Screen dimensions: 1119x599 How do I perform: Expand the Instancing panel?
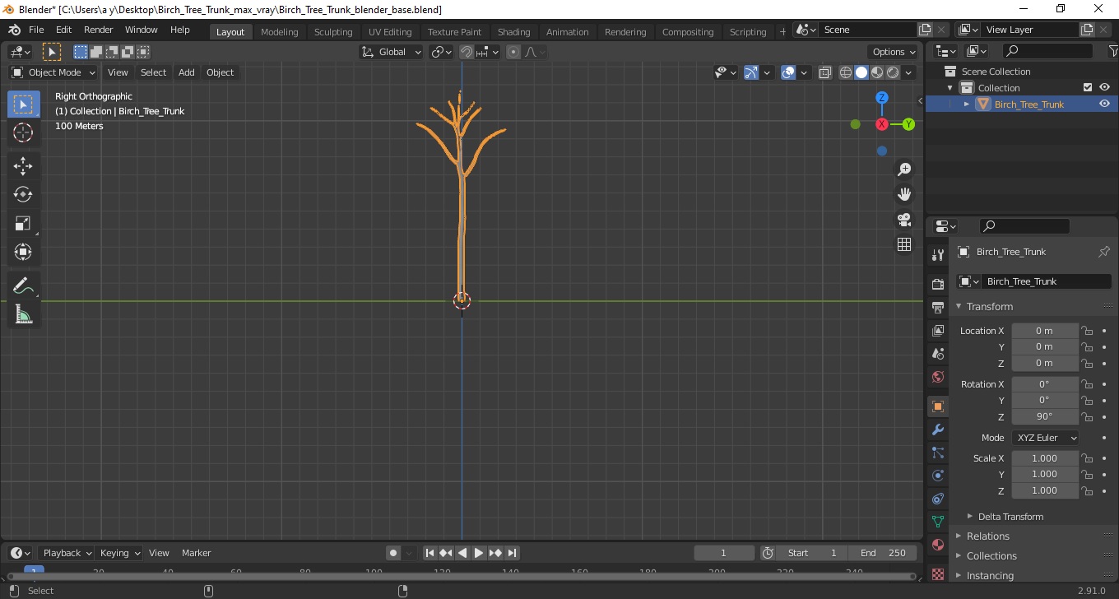click(x=959, y=576)
